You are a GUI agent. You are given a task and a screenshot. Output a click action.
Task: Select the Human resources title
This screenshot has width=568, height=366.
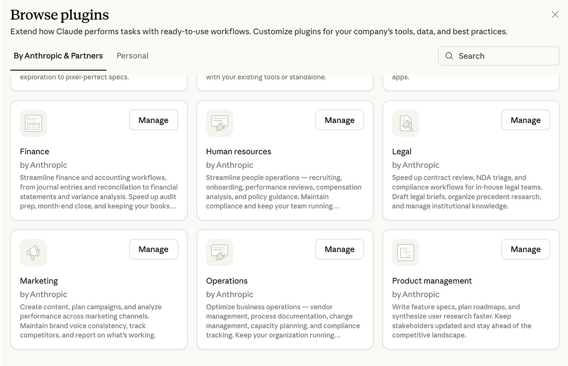pos(239,151)
